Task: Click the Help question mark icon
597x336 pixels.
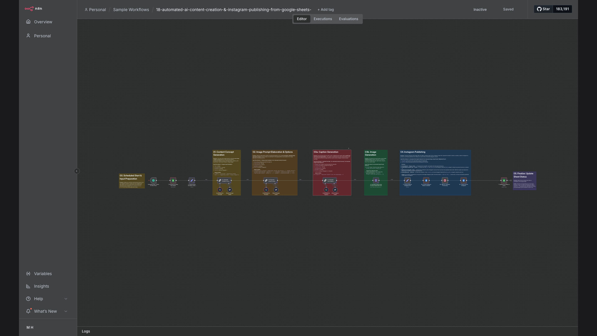Action: [x=28, y=299]
